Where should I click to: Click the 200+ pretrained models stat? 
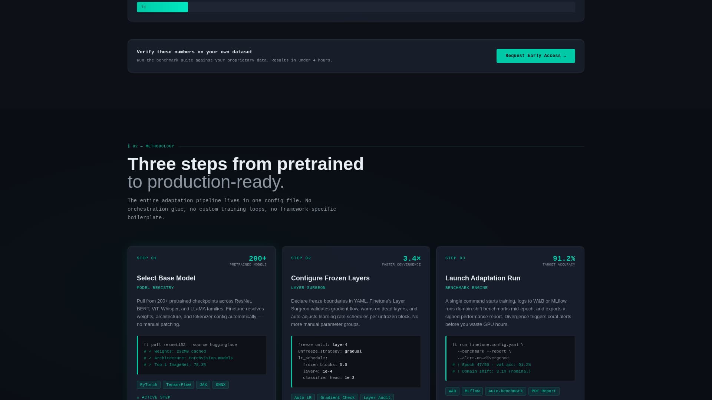tap(248, 261)
